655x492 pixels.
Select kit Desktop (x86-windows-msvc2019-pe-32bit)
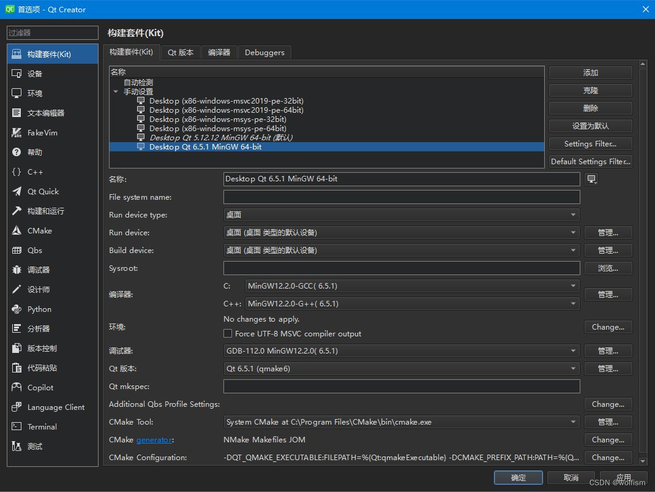226,100
